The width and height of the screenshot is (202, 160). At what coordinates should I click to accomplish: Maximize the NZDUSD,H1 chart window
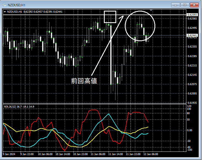tap(185, 5)
